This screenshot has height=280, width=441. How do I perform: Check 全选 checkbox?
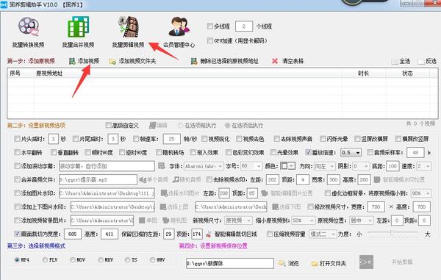pos(395,62)
